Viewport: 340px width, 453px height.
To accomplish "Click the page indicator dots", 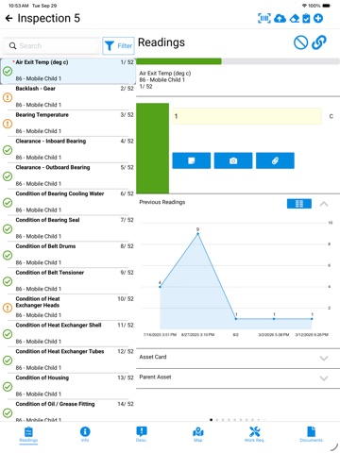I will 238,420.
